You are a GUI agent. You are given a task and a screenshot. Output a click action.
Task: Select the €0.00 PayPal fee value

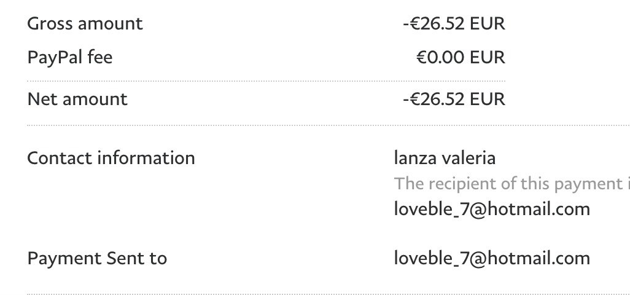[441, 58]
